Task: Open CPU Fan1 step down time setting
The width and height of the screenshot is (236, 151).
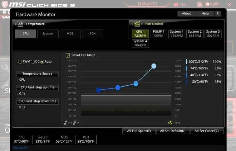Action: point(37,101)
